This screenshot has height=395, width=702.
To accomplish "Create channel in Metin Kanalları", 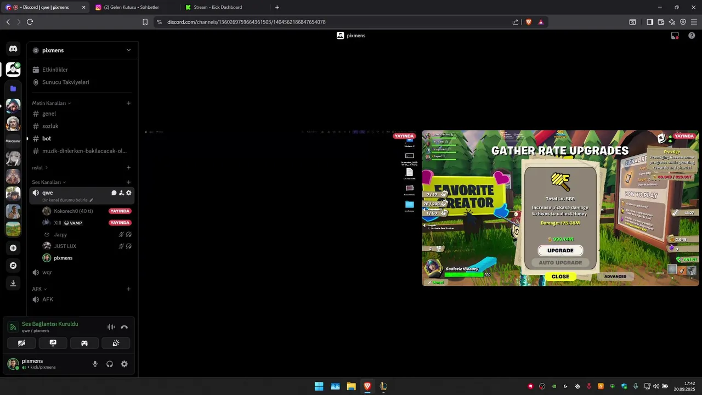I will tap(129, 103).
